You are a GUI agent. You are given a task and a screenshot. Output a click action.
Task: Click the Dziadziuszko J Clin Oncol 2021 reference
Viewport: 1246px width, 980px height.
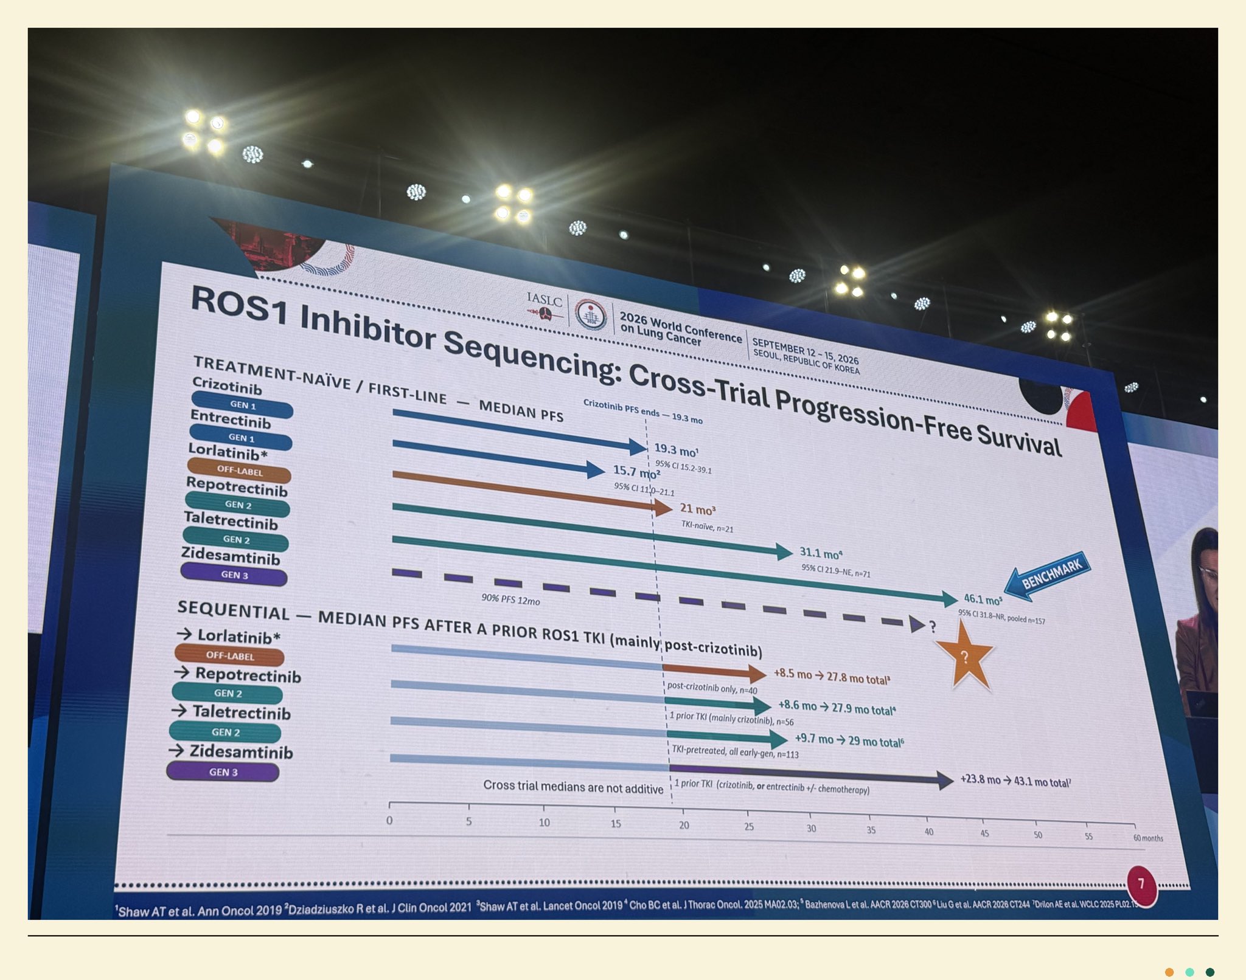[378, 907]
